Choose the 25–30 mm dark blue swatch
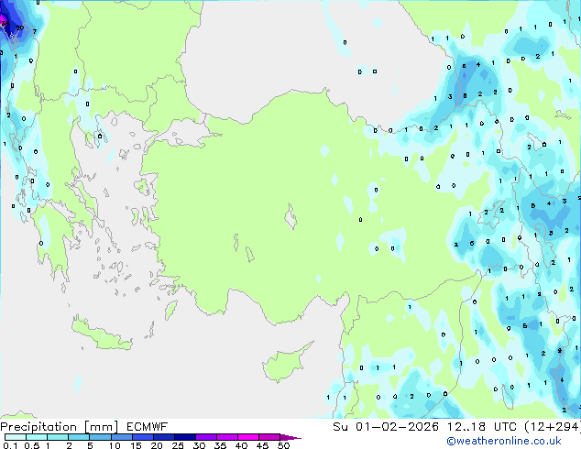 (x=184, y=437)
